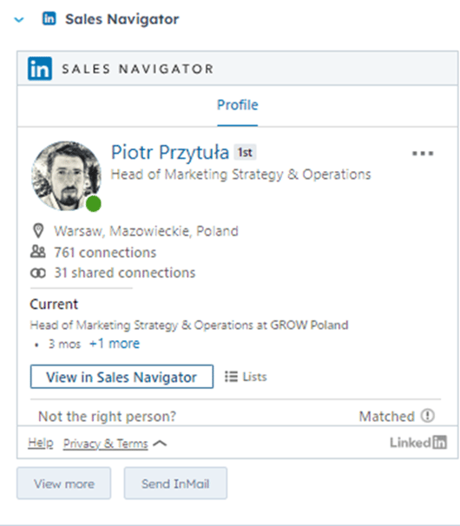460x526 pixels.
Task: Select the Profile tab
Action: coord(238,105)
